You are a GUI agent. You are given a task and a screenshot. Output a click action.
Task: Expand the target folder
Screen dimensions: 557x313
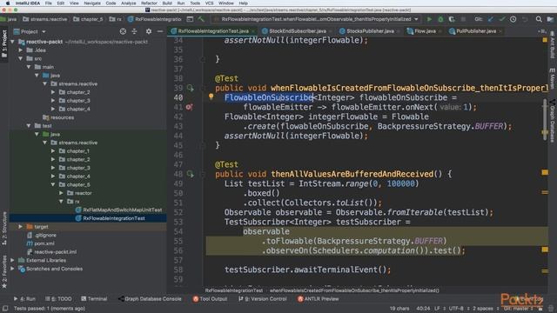point(21,226)
